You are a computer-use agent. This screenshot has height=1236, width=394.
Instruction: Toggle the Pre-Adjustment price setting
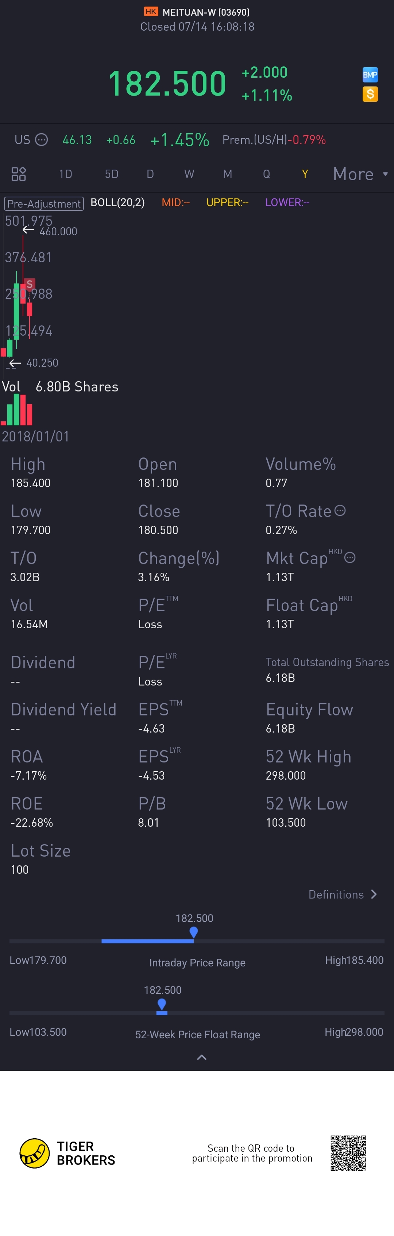click(44, 204)
